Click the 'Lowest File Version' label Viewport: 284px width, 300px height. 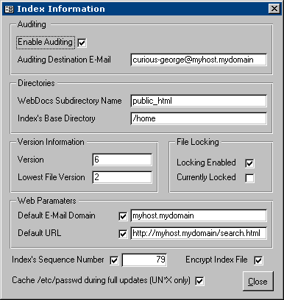(x=52, y=177)
